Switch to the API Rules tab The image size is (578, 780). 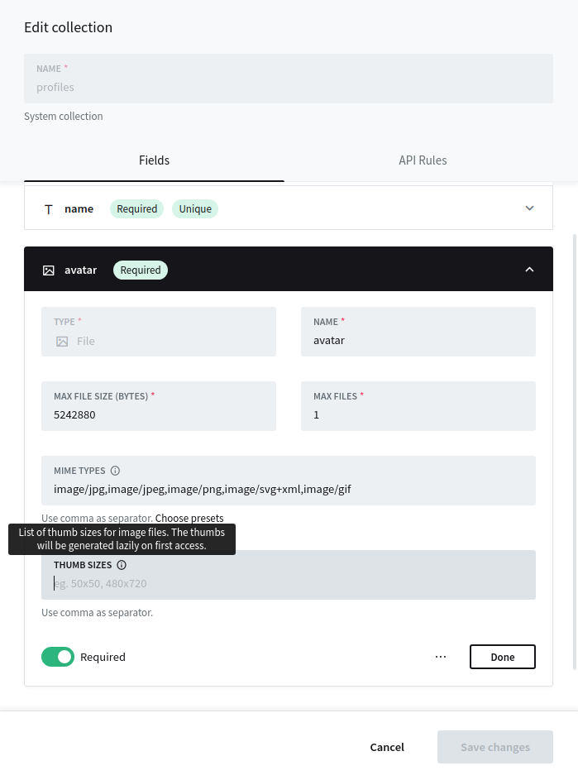pos(423,160)
